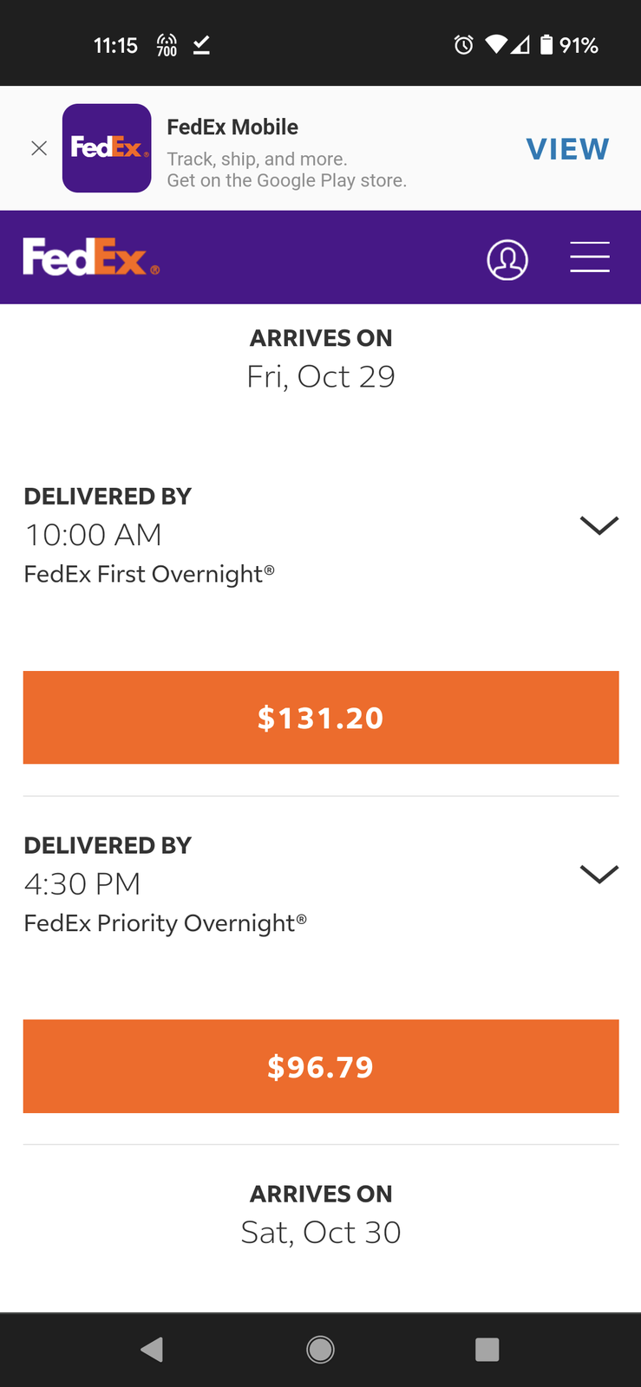641x1387 pixels.
Task: Tap the FedEx Mobile app icon
Action: 107,148
